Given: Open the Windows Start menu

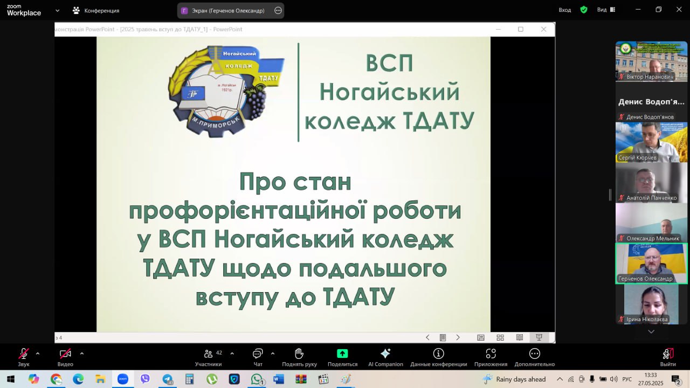Looking at the screenshot, I should (x=10, y=379).
